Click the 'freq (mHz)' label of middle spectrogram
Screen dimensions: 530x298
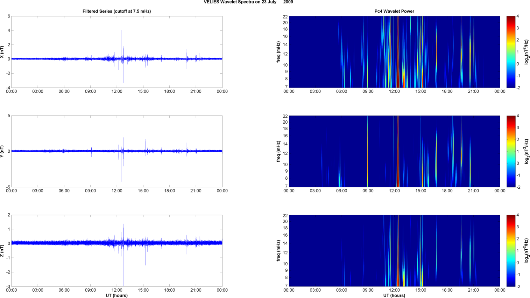[278, 151]
